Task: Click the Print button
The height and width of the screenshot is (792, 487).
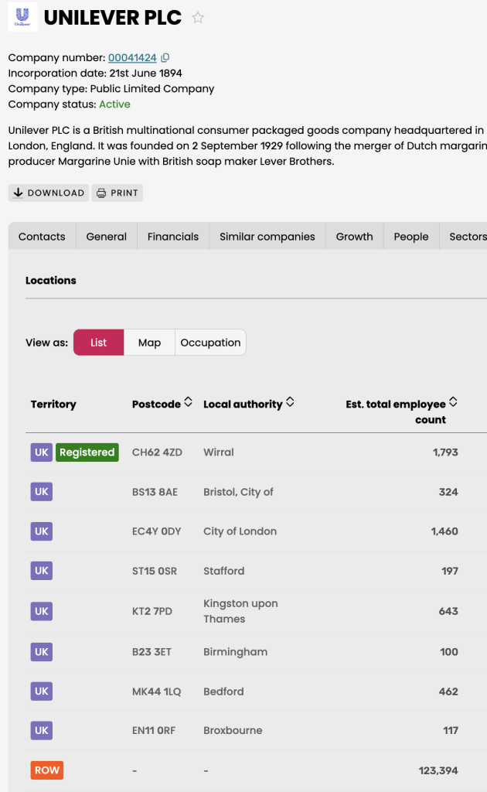Action: [x=117, y=193]
